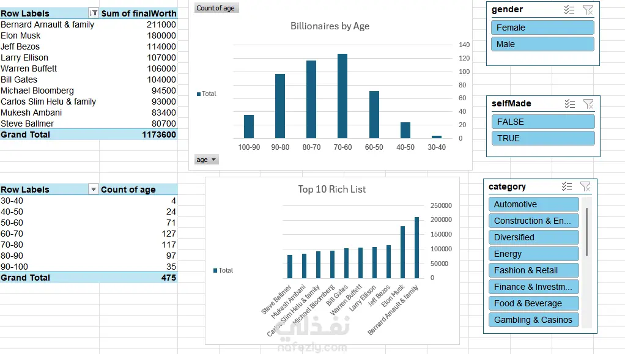Expand Row Labels dropdown in age count table
Screen dimensions: 625x354
94,190
